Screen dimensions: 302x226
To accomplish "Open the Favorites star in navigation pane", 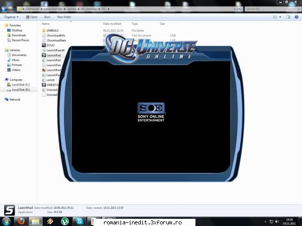I will (x=7, y=25).
